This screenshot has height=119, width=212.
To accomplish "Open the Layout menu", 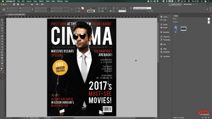I will pyautogui.click(x=29, y=1).
